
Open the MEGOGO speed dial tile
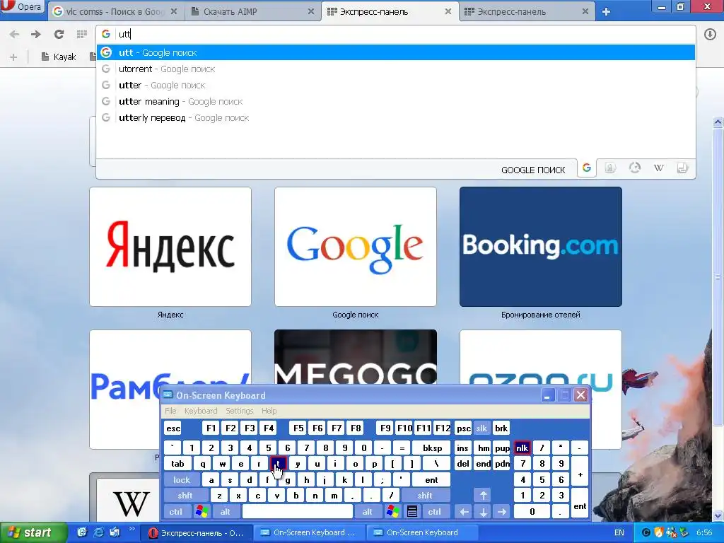356,356
